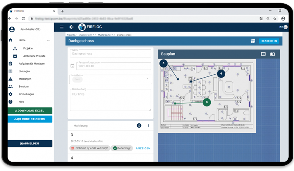Open Archivierte Projekte in the sidebar
This screenshot has width=294, height=171.
click(34, 56)
